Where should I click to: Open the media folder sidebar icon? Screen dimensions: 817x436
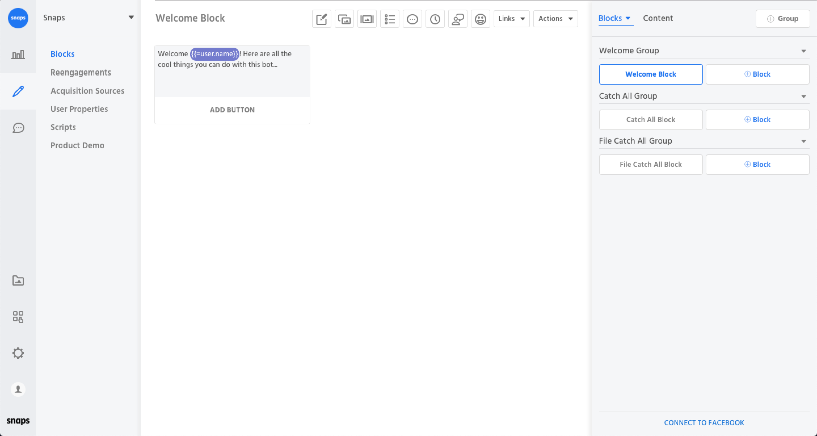pyautogui.click(x=18, y=280)
